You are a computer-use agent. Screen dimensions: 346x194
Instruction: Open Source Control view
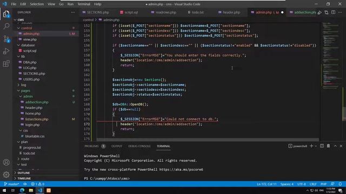click(6, 39)
